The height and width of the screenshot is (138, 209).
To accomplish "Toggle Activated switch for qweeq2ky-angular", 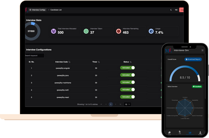I will [127, 68].
